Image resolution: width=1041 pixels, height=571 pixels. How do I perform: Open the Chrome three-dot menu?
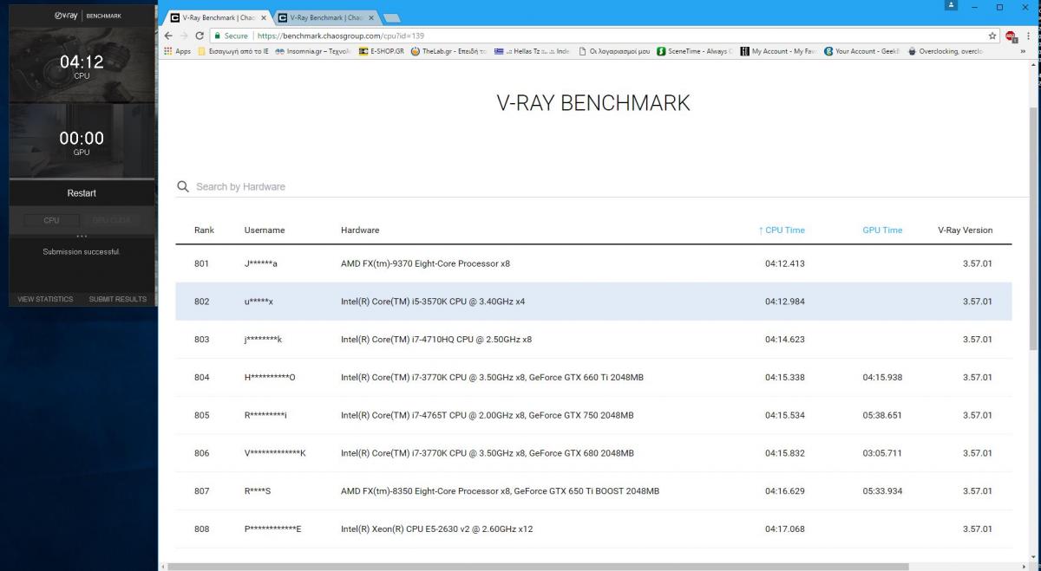click(x=1029, y=36)
